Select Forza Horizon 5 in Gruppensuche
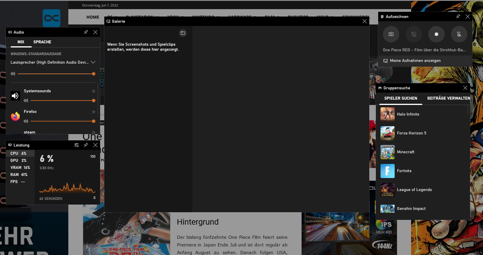This screenshot has width=483, height=255. 423,133
